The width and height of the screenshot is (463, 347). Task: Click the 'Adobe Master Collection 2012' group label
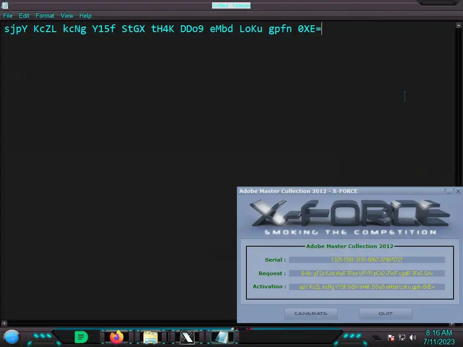(x=350, y=246)
